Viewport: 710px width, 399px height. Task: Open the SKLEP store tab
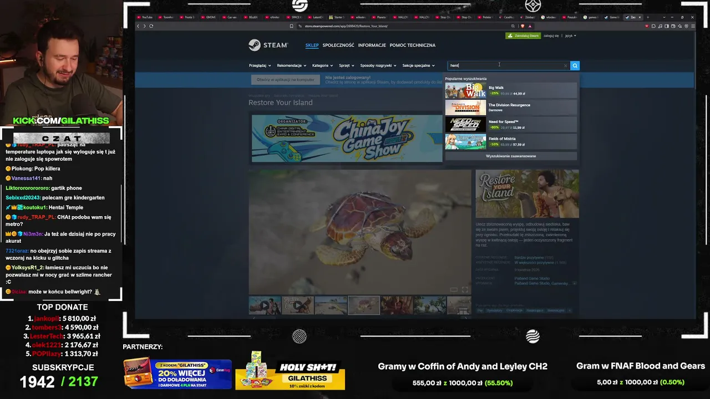pos(312,45)
